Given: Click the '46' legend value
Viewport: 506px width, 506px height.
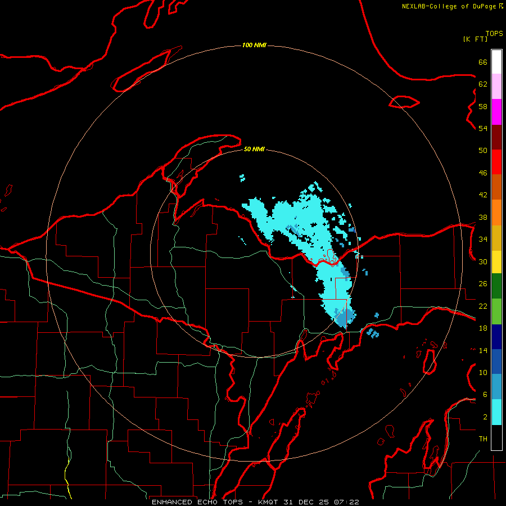Looking at the screenshot, I should [x=483, y=173].
